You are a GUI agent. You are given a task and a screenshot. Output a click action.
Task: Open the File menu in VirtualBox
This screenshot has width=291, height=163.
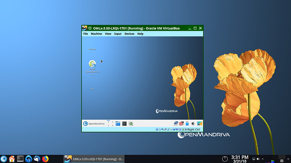tap(85, 34)
